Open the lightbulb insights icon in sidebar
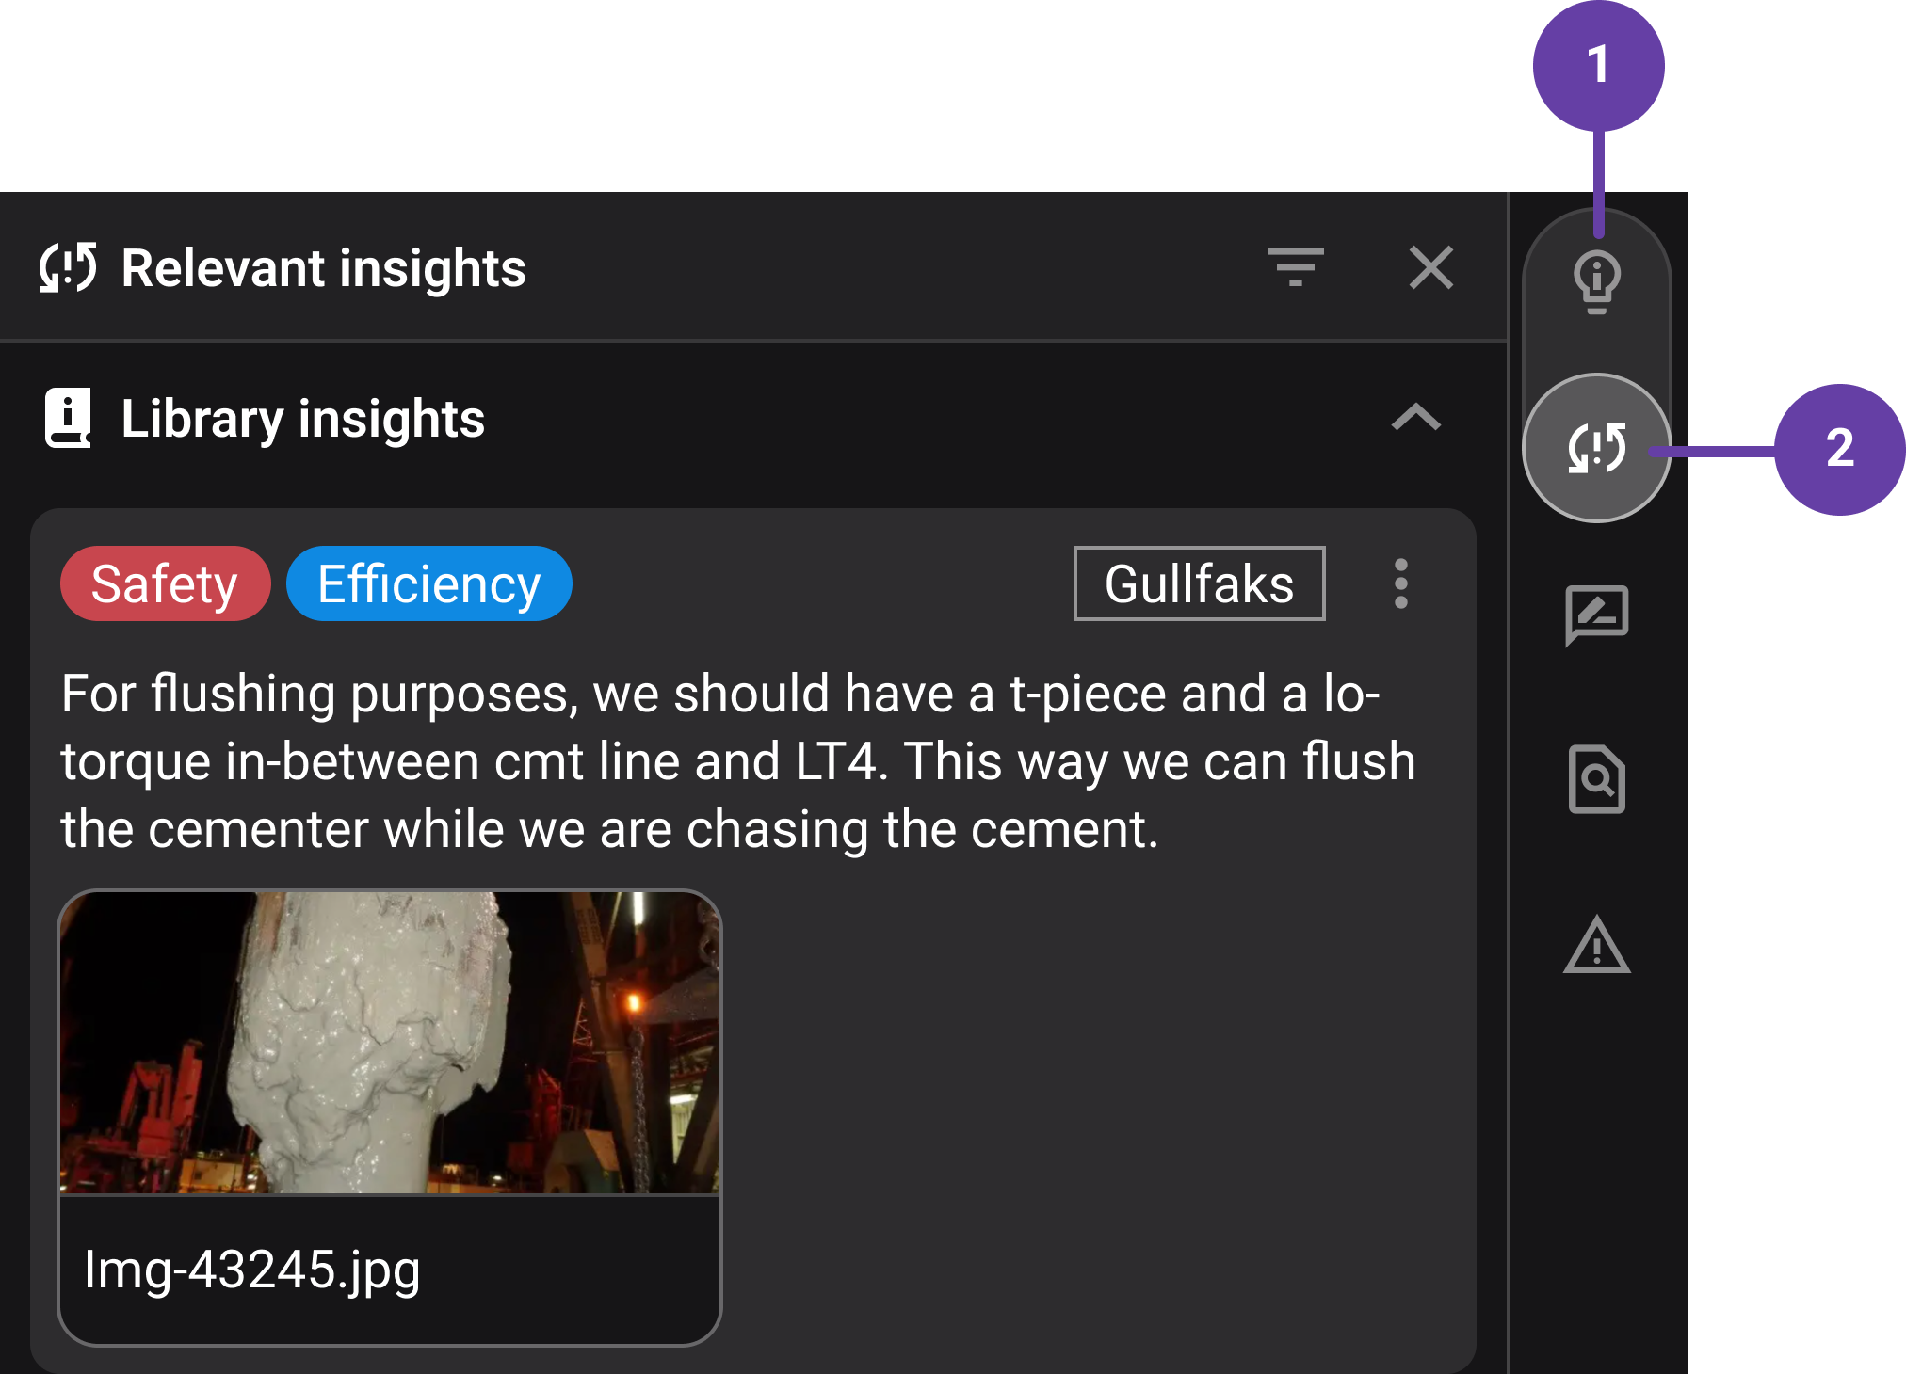The width and height of the screenshot is (1906, 1374). 1596,281
